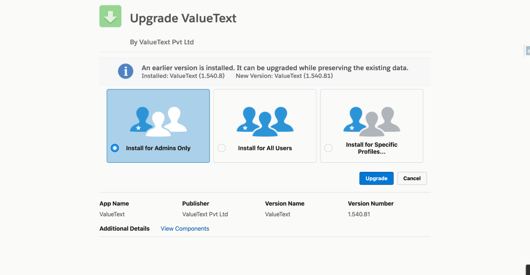Click the Version Number column header

(371, 203)
